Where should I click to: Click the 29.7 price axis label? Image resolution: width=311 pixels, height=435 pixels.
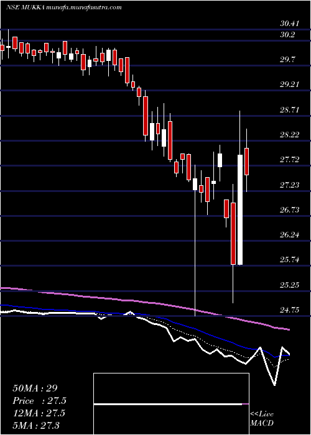[x=287, y=60]
